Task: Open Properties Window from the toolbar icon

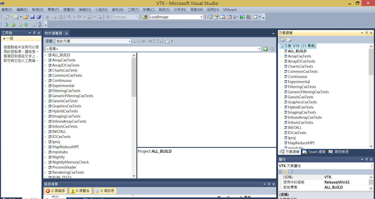Action: (216, 17)
